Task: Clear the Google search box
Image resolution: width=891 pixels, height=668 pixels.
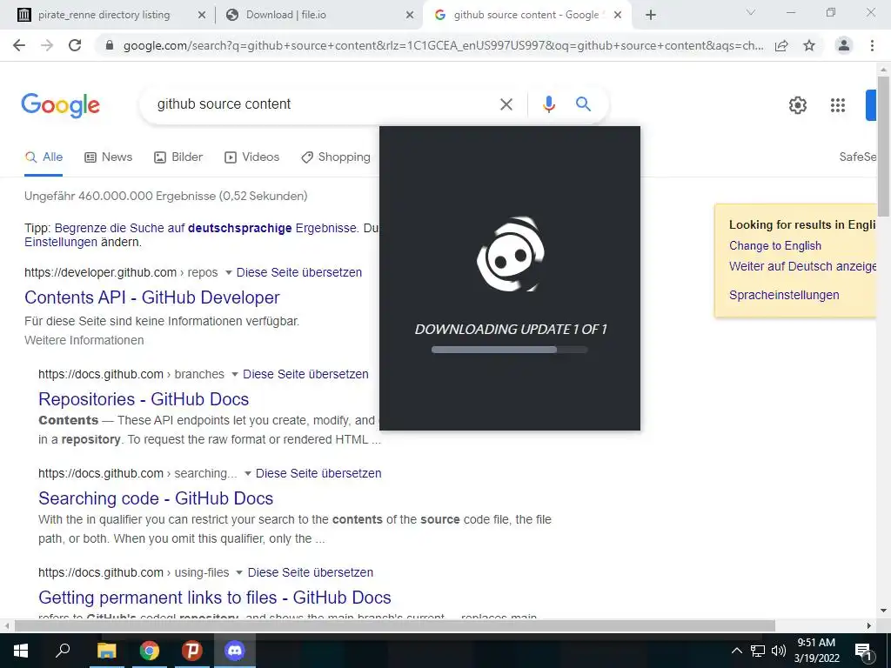Action: click(506, 104)
